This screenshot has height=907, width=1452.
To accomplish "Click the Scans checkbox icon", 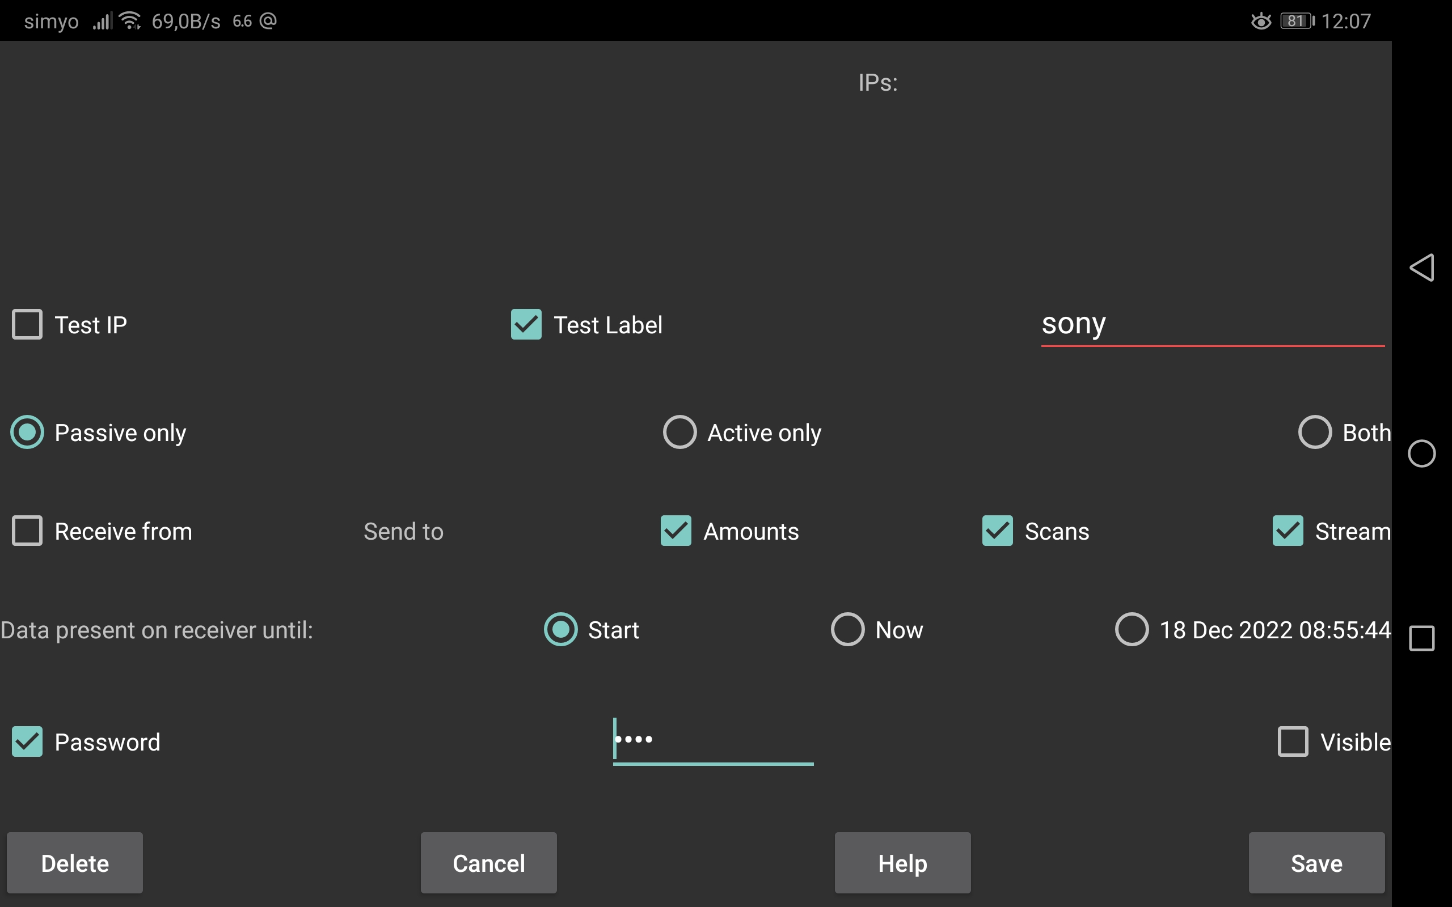I will pyautogui.click(x=996, y=531).
